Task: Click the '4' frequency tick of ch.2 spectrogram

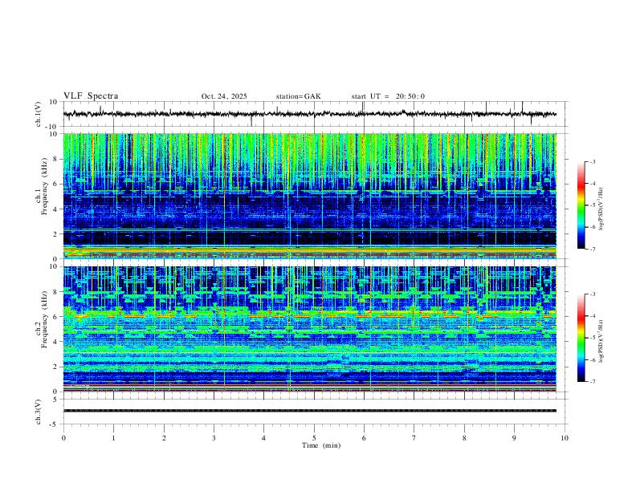Action: [x=56, y=342]
